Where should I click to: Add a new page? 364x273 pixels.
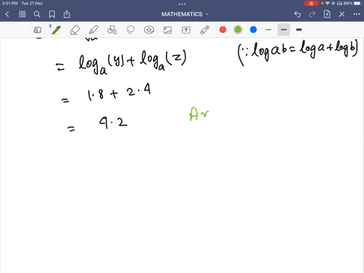pyautogui.click(x=327, y=14)
